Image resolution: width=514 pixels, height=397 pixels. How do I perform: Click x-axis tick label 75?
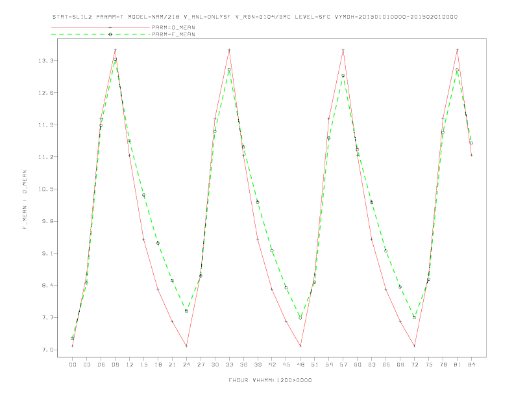point(429,365)
